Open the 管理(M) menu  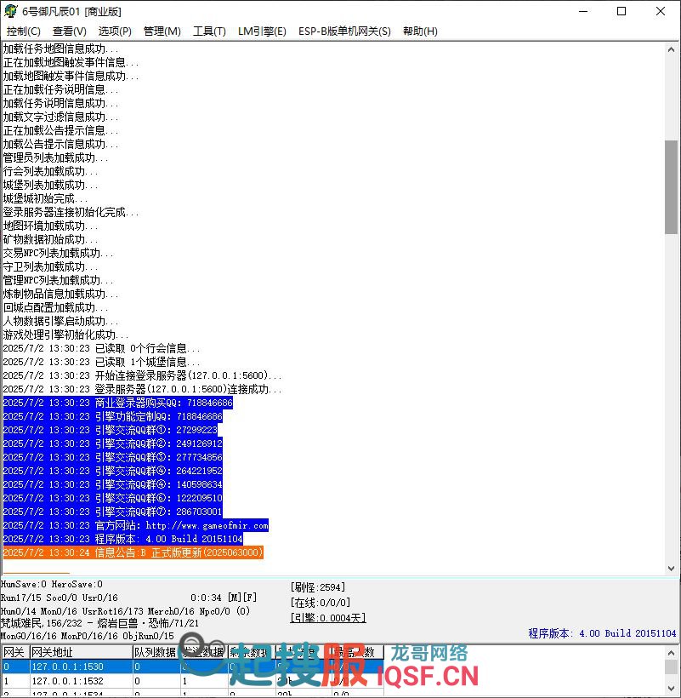[x=162, y=31]
